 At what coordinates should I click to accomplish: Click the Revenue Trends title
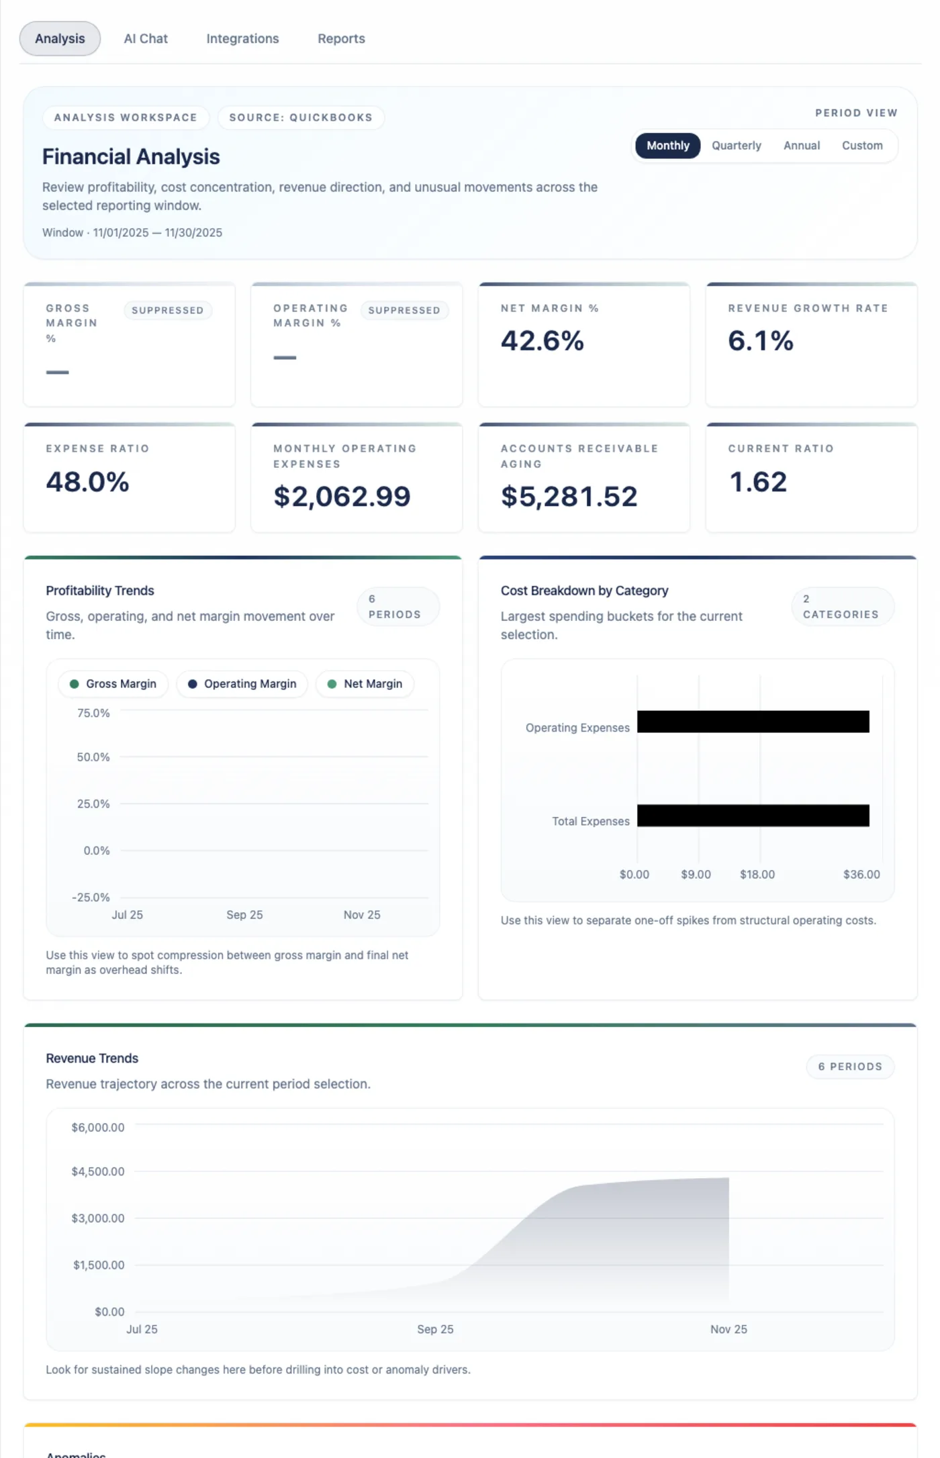click(x=92, y=1059)
